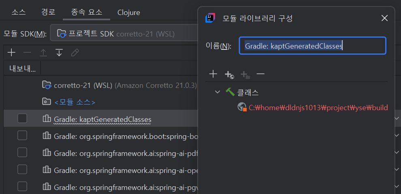This screenshot has width=401, height=194.
Task: Click library icon beside kaptGeneratedClasses
Action: [x=47, y=118]
